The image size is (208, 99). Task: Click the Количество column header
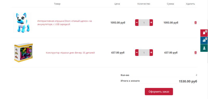144,4
